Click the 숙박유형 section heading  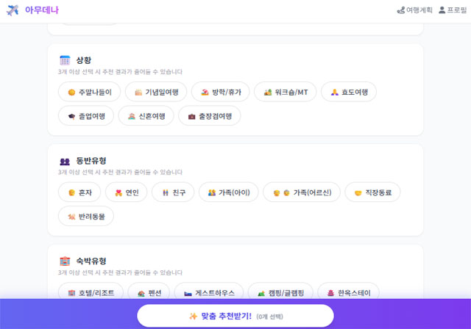91,261
